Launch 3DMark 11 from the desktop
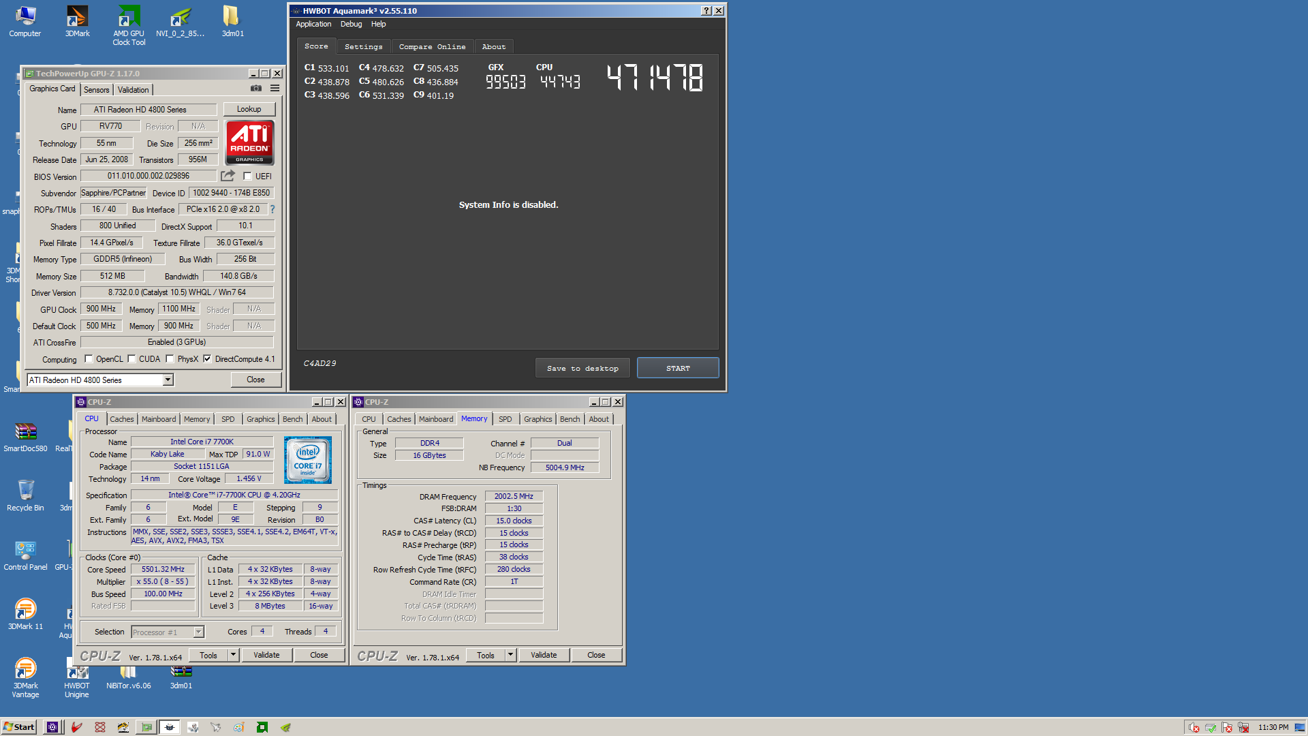Viewport: 1308px width, 736px height. (x=25, y=614)
